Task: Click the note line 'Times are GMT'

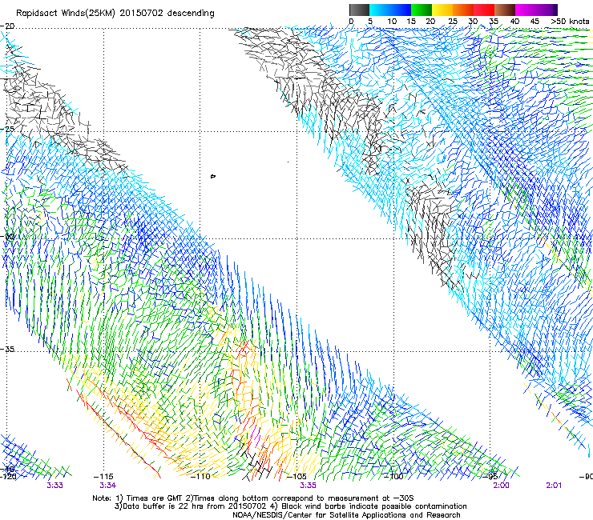Action: [x=156, y=498]
